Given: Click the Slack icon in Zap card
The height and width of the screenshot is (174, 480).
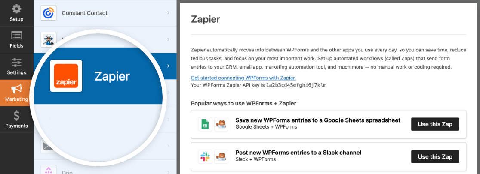Looking at the screenshot, I should [x=205, y=157].
